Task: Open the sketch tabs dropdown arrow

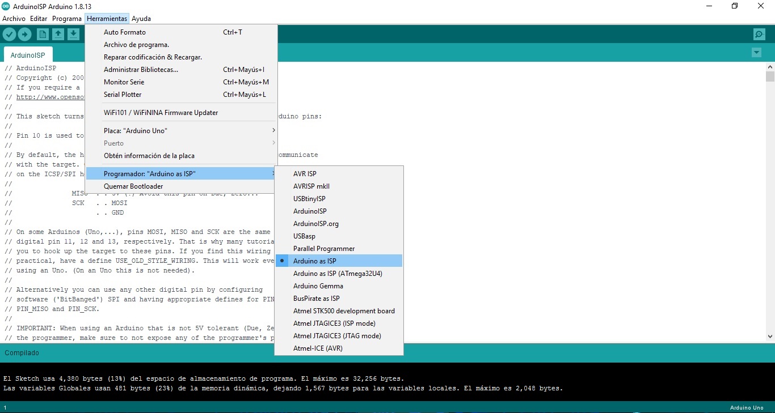Action: coord(756,52)
